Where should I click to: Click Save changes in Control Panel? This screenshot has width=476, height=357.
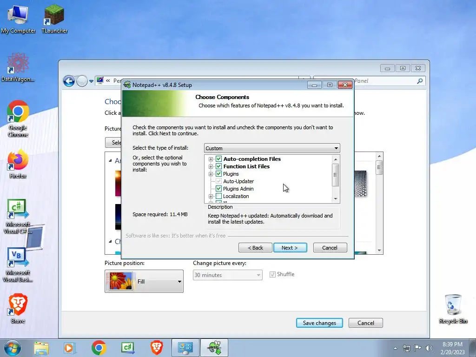tap(319, 323)
